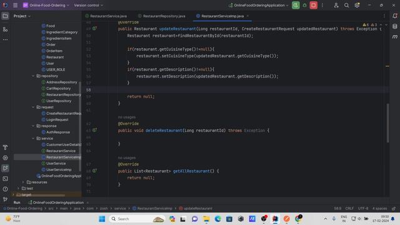400x225 pixels.
Task: Open the Version control dropdown
Action: pyautogui.click(x=88, y=5)
